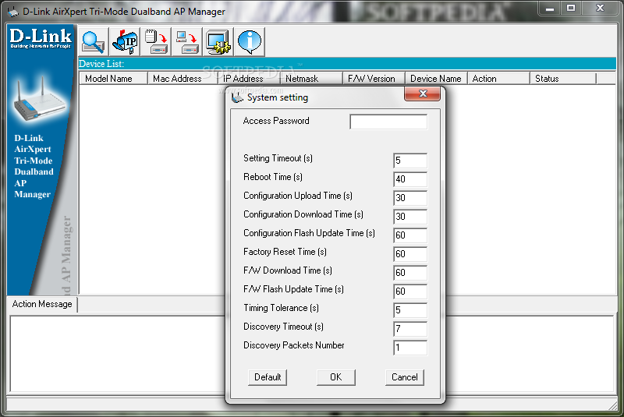Image resolution: width=624 pixels, height=417 pixels.
Task: Click the Setting Timeout (s) label
Action: pos(278,158)
